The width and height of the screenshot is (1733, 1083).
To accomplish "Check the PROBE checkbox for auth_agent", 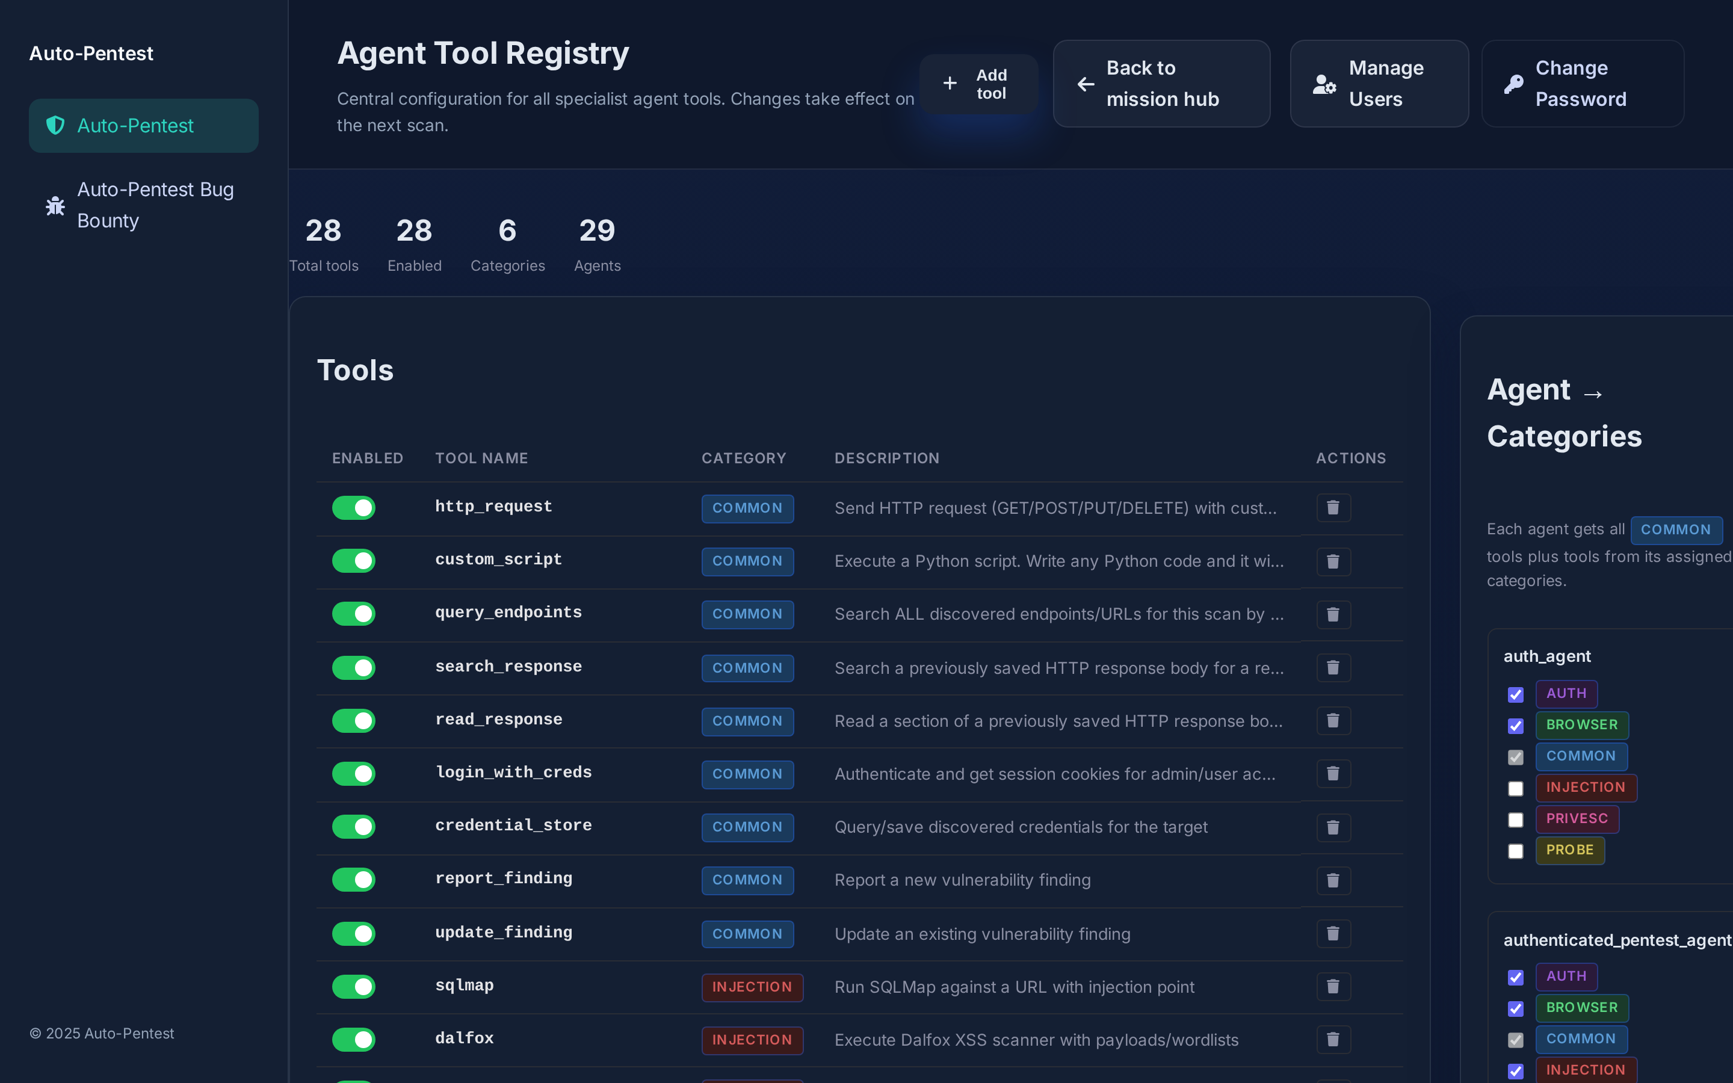I will click(x=1516, y=851).
